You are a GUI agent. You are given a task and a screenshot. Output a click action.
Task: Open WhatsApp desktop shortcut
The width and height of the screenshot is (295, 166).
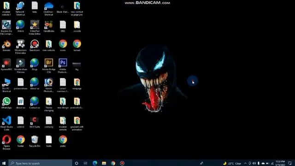(x=6, y=103)
